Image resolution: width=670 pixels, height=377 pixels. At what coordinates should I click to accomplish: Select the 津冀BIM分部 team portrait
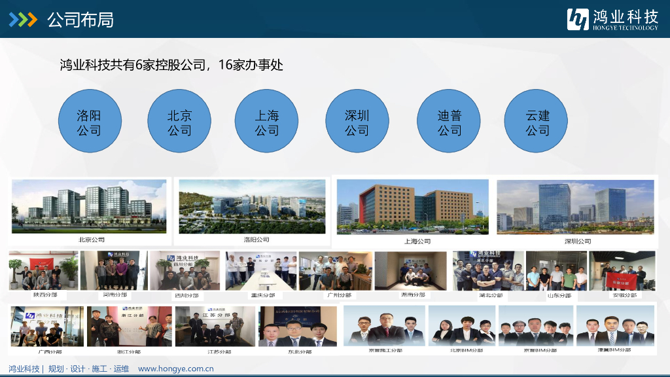click(615, 325)
